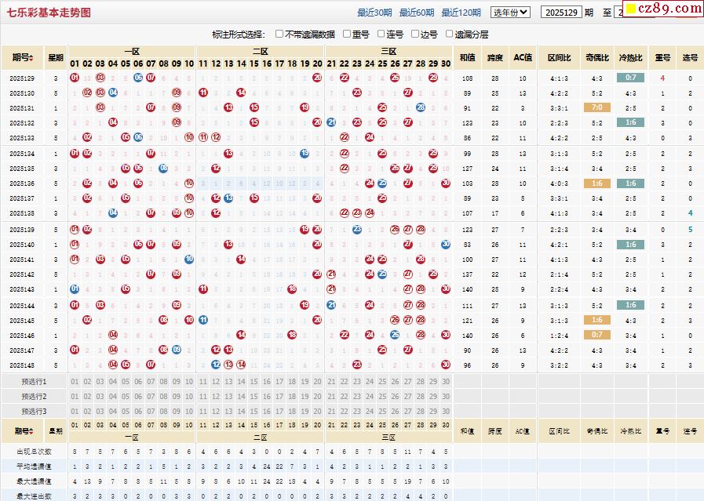Click red ball 30 in row 2025136
The image size is (704, 501).
[x=446, y=183]
